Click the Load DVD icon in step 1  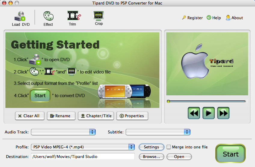click(x=35, y=59)
